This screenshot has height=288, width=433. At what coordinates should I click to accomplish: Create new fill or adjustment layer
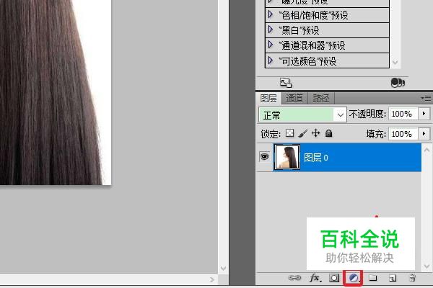click(x=354, y=278)
